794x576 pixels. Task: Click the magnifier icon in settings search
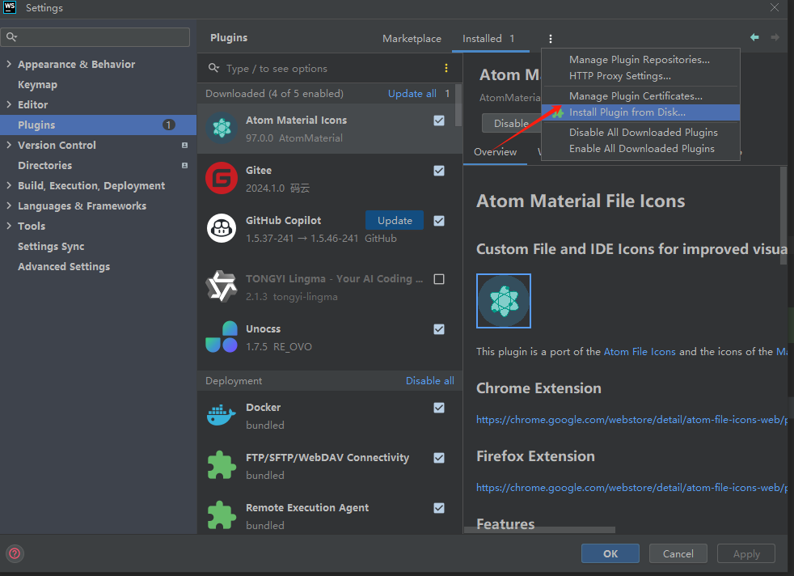pos(11,37)
